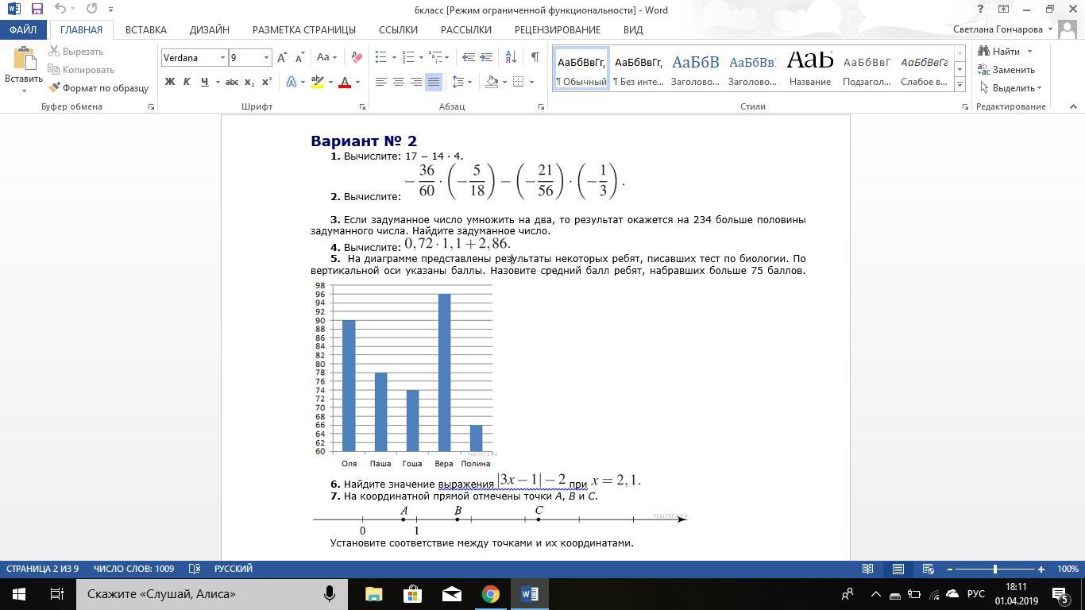1085x610 pixels.
Task: Click the Decrease Font Size icon
Action: 299,57
